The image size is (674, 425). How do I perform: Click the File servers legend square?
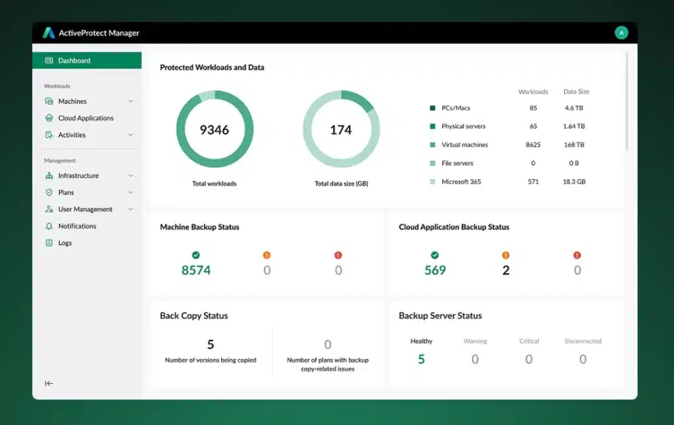coord(433,163)
